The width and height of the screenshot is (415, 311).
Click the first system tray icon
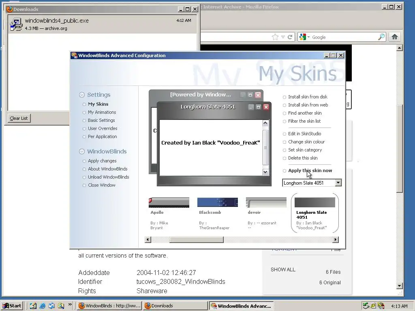click(x=366, y=306)
